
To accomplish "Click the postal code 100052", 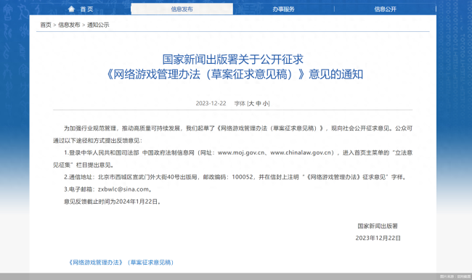I will click(243, 177).
